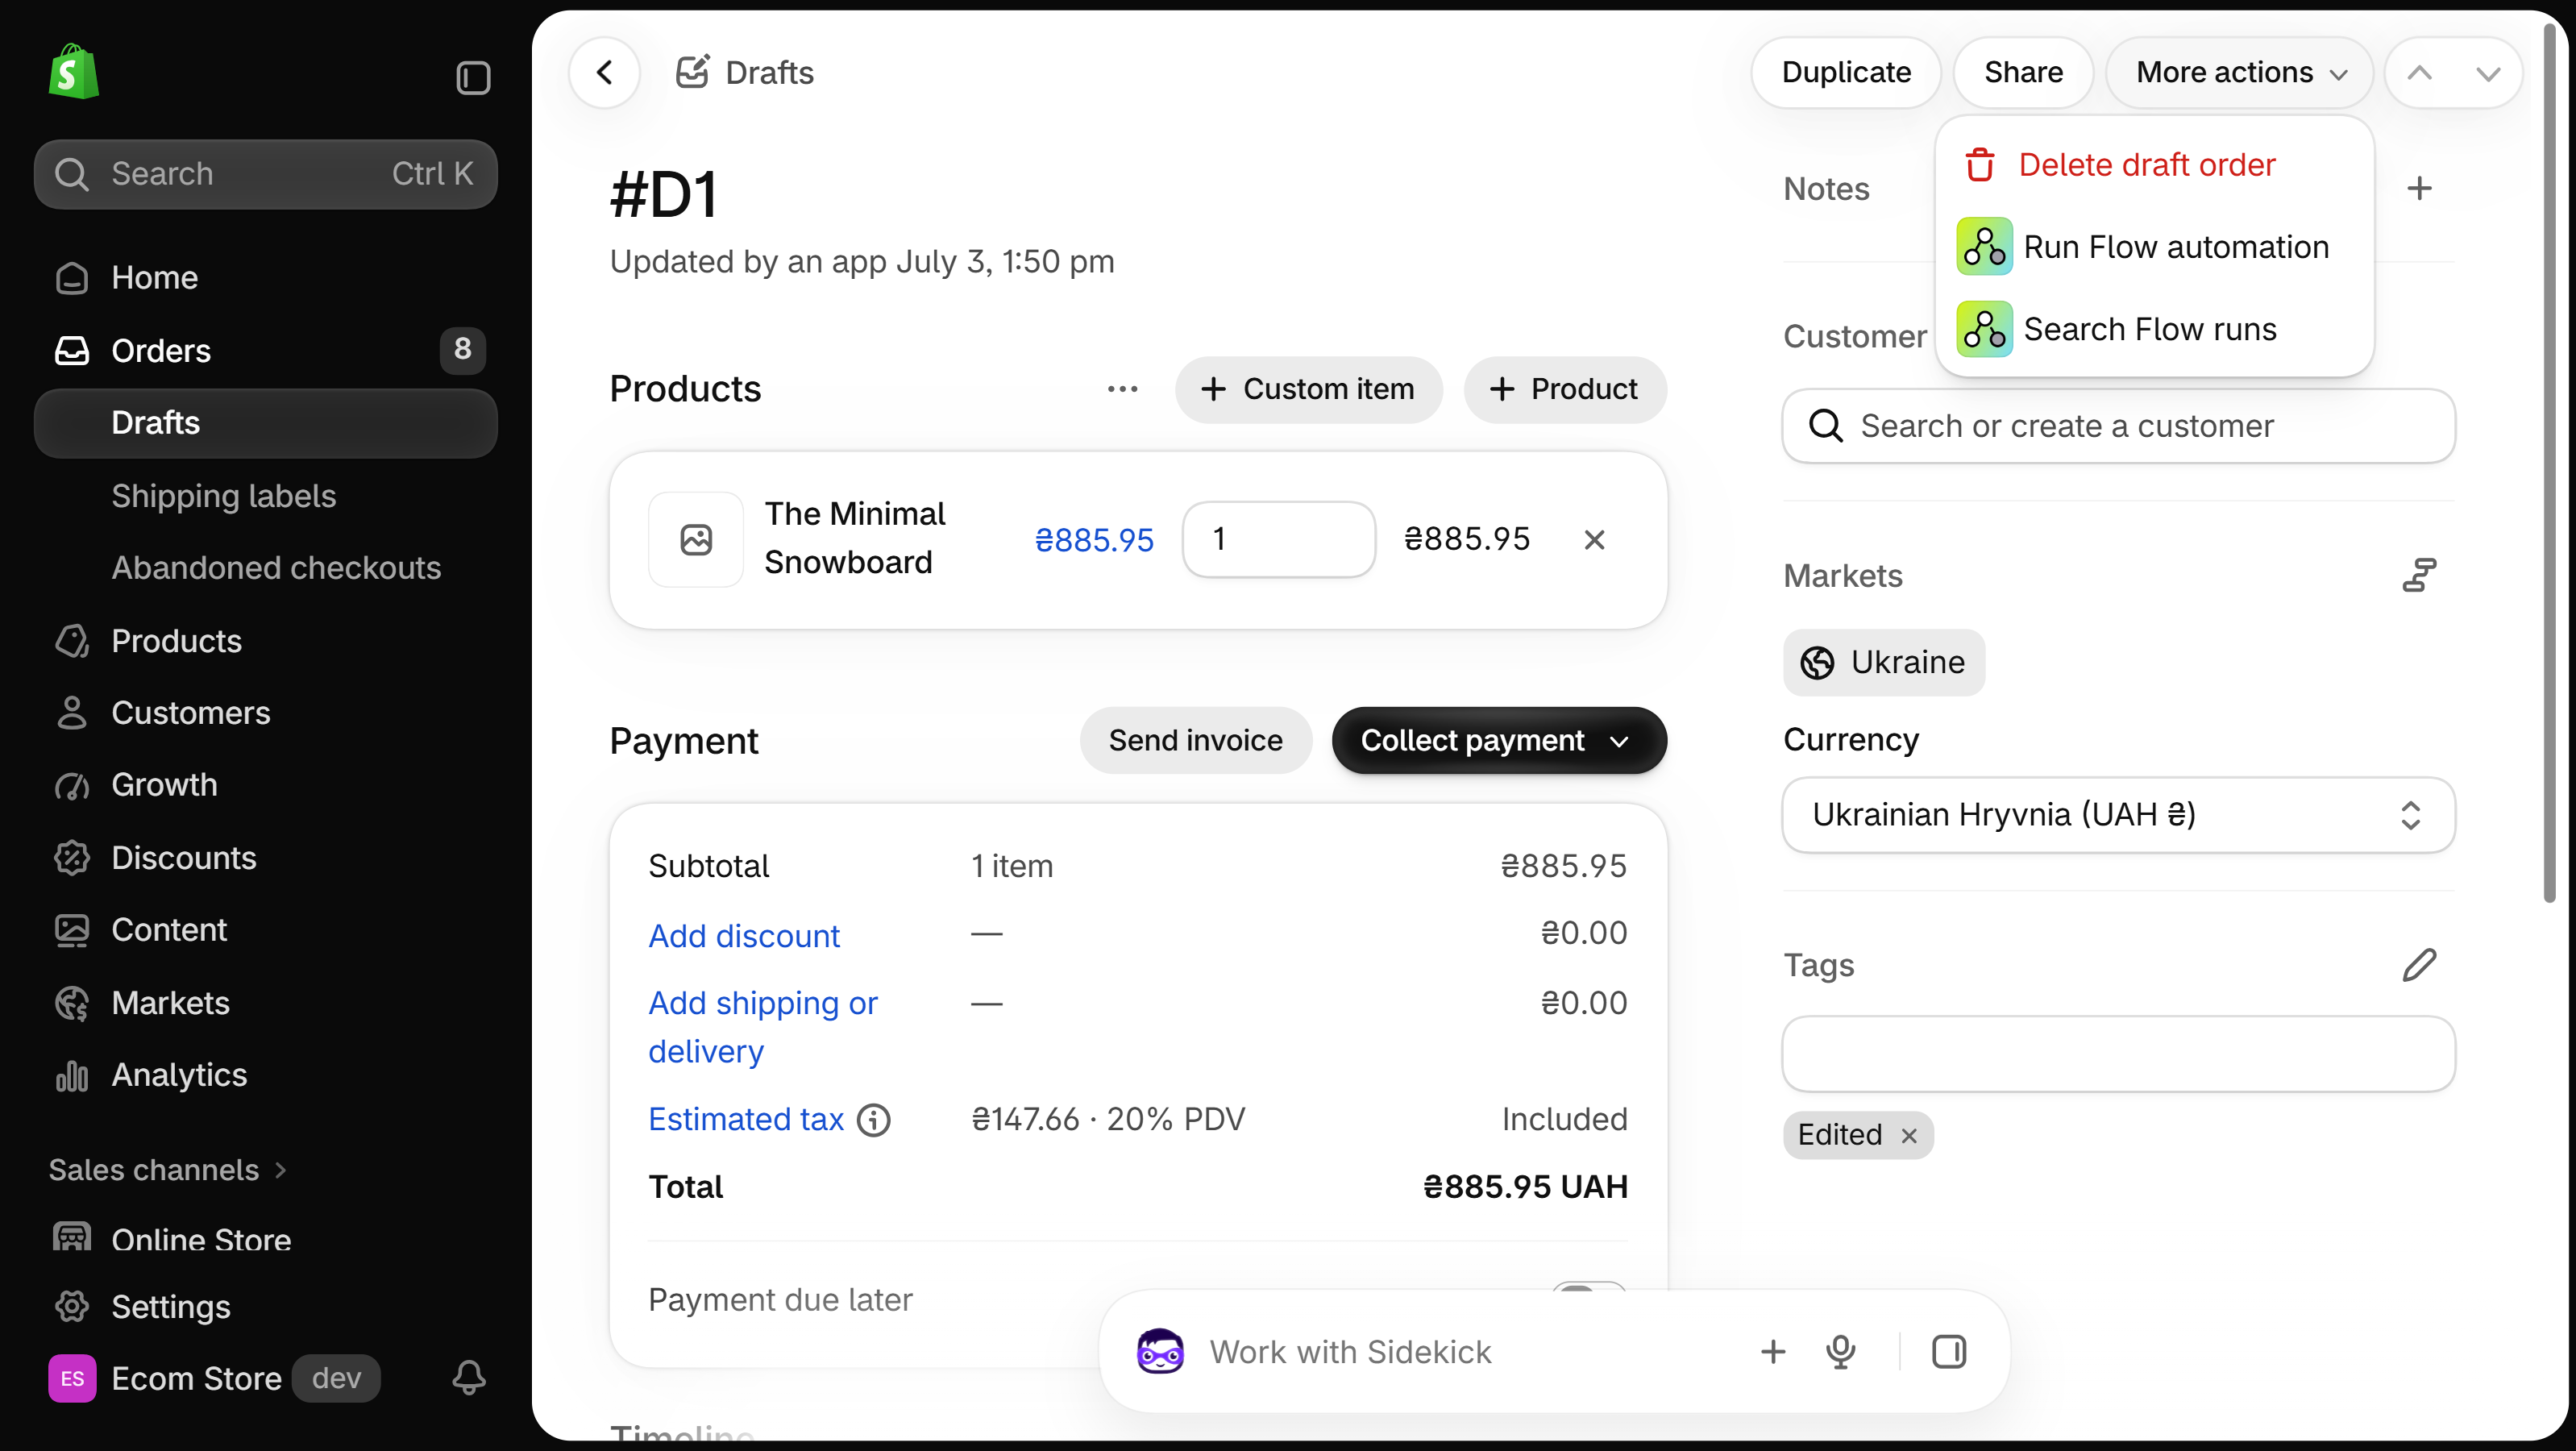Open the Products section's three-dot options menu

[1122, 389]
